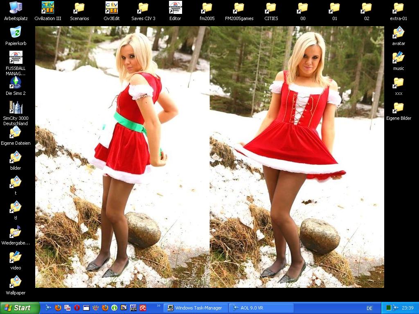Open Arbeitsplatz desktop icon
This screenshot has width=419, height=314.
16,8
